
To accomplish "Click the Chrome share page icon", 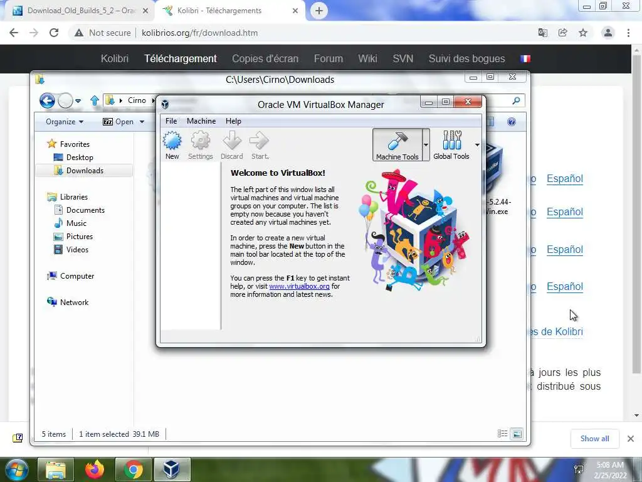I will click(x=563, y=33).
